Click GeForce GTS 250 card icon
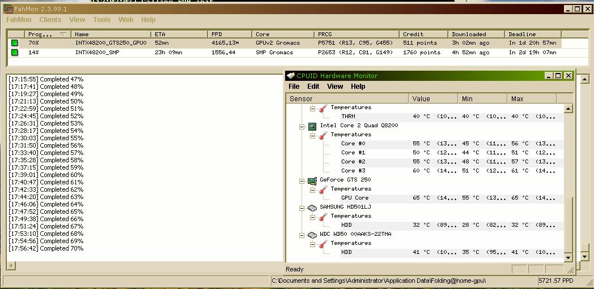This screenshot has width=594, height=289. pos(312,180)
